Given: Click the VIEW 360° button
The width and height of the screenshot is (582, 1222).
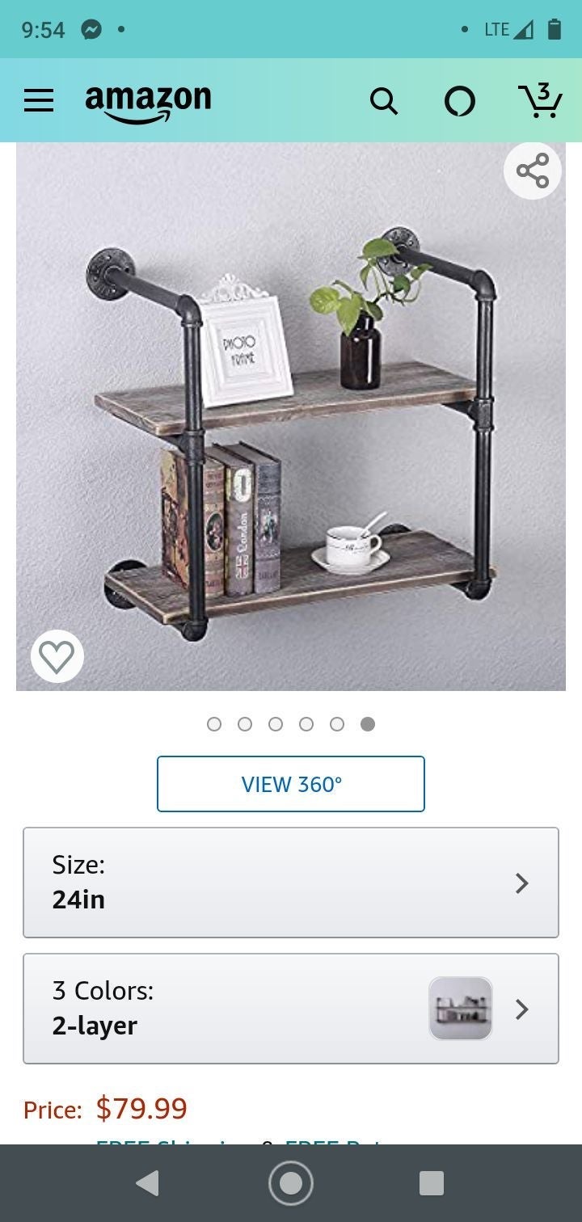Looking at the screenshot, I should click(x=291, y=784).
